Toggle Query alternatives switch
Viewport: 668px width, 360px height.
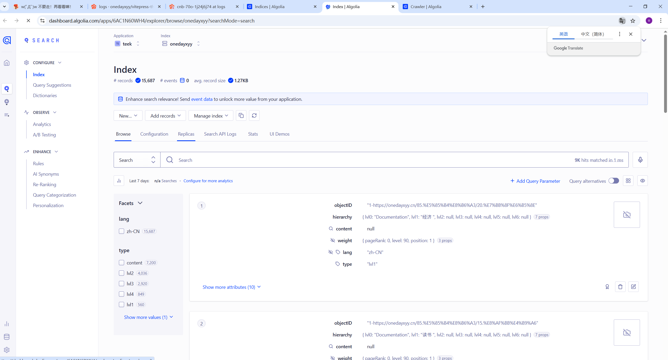pyautogui.click(x=614, y=181)
